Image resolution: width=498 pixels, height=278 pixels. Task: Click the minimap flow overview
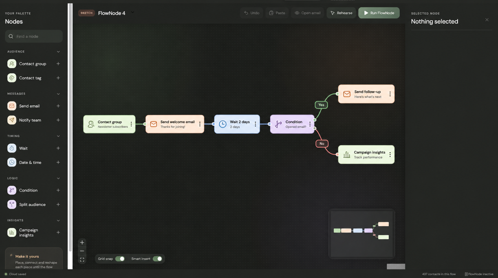click(x=362, y=234)
